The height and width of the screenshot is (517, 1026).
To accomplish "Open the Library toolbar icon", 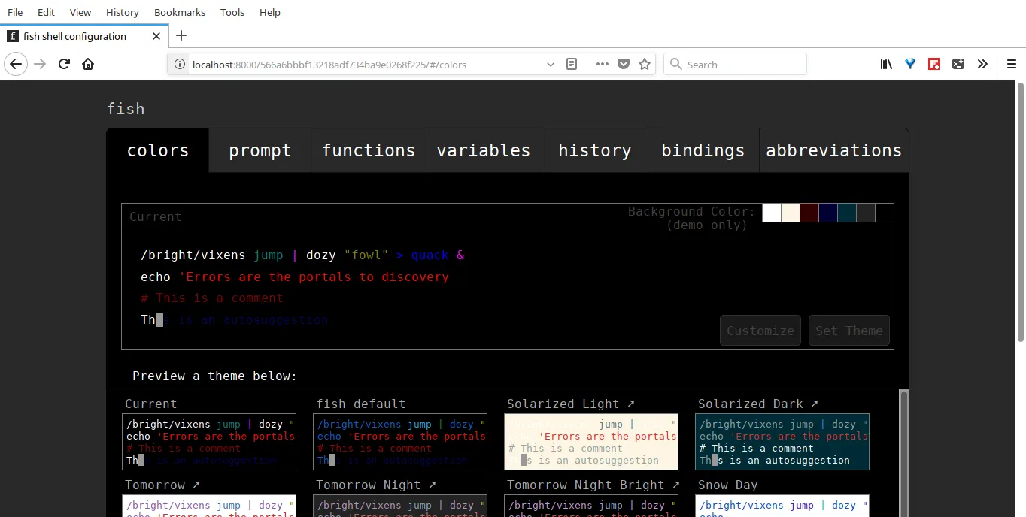I will click(886, 65).
